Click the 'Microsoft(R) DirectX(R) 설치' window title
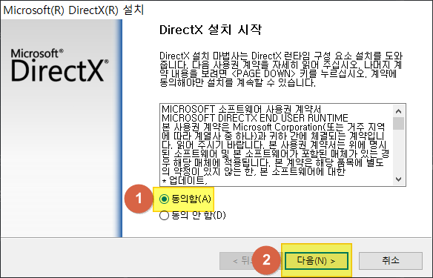 73,10
